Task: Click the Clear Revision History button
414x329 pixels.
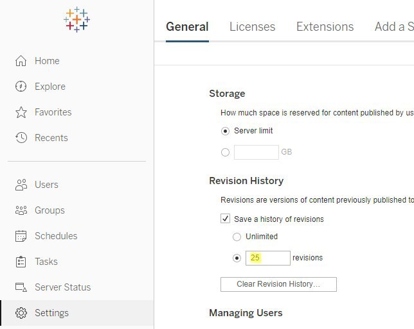Action: pyautogui.click(x=278, y=284)
